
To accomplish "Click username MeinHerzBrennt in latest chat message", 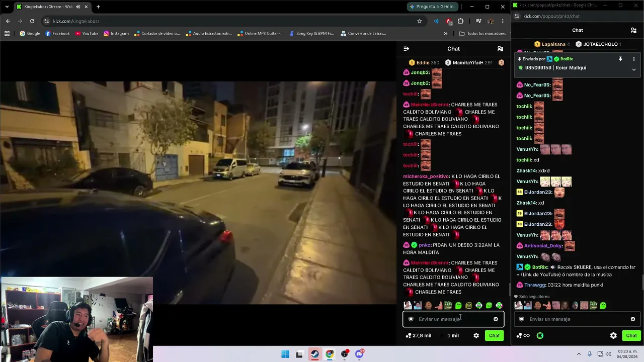I will (430, 263).
